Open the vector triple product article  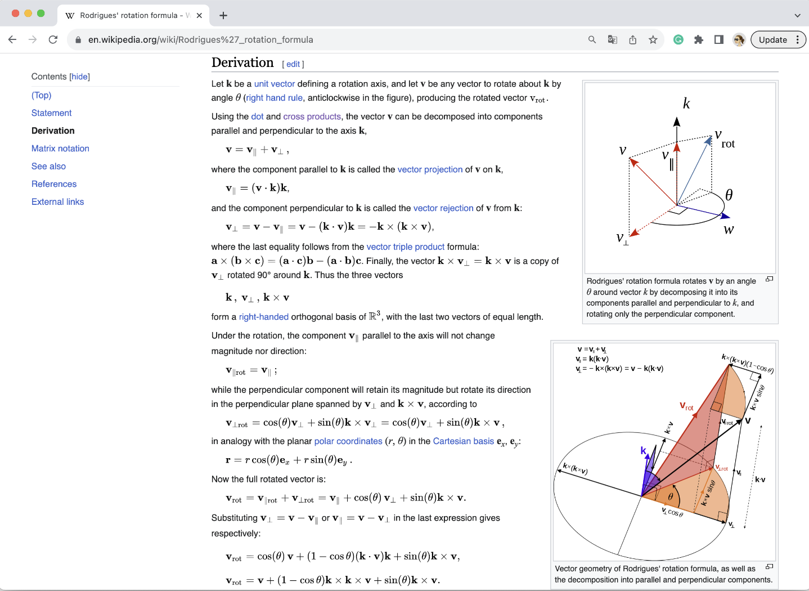click(406, 247)
